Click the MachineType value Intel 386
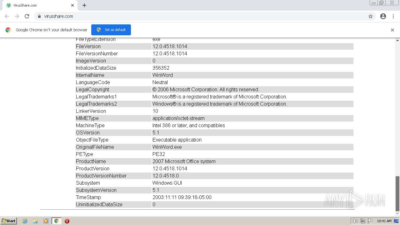Viewport: 400px width, 225px height. pos(189,125)
